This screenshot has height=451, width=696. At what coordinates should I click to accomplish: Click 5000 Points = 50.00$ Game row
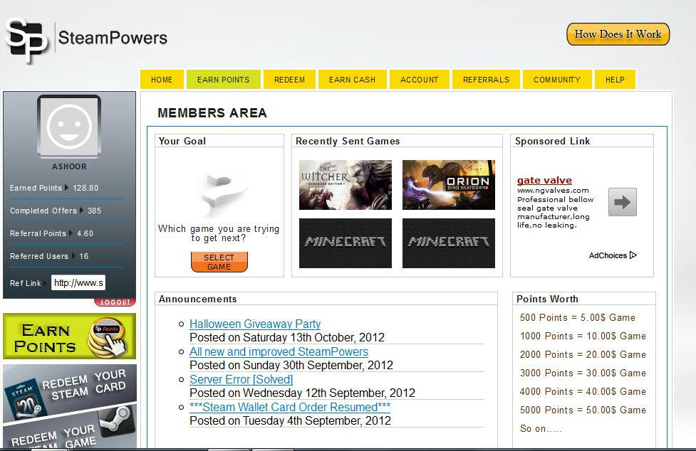[583, 410]
